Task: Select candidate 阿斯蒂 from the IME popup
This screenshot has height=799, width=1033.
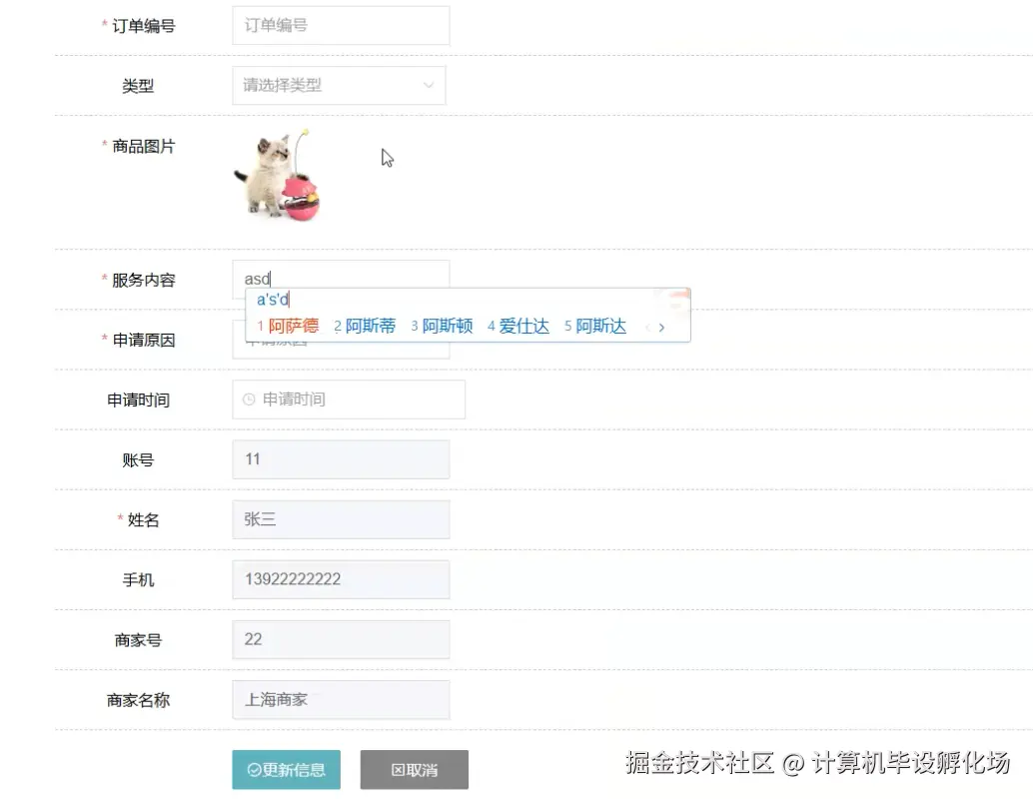Action: pos(368,326)
